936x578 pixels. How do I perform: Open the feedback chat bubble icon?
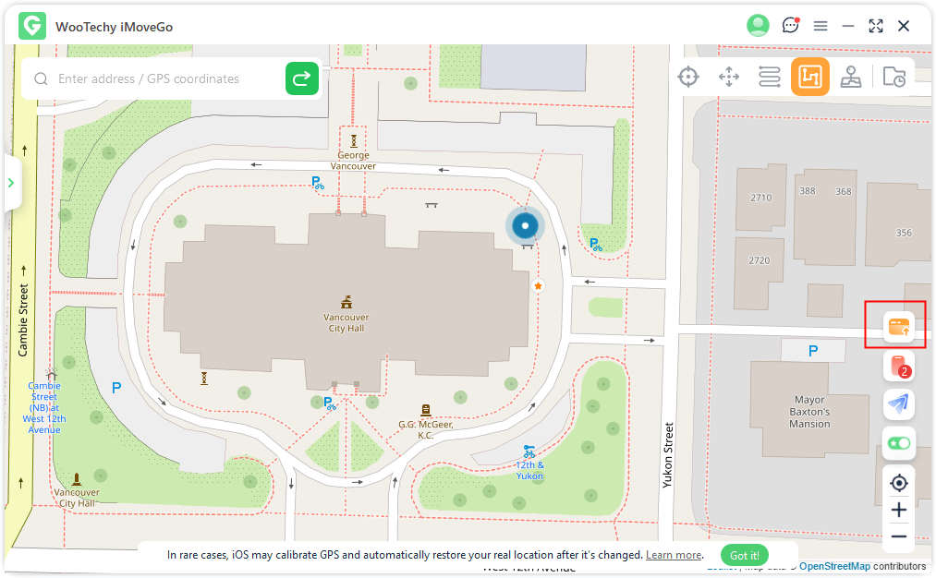(x=790, y=26)
